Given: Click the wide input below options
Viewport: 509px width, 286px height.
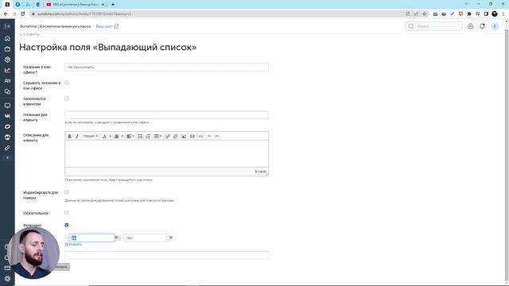Looking at the screenshot, I should [166, 255].
